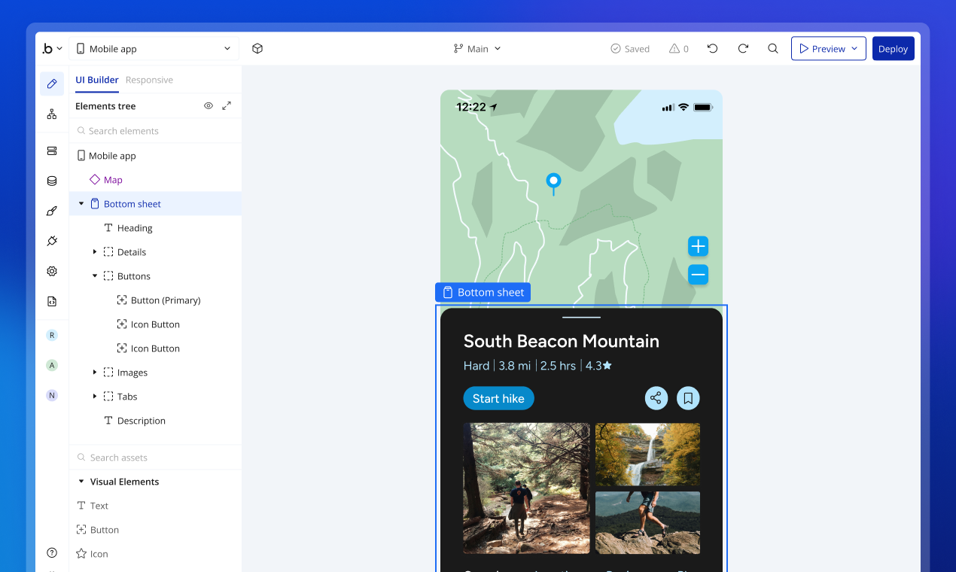The image size is (956, 572).
Task: Click the Bottom sheet canvas label
Action: (x=483, y=292)
